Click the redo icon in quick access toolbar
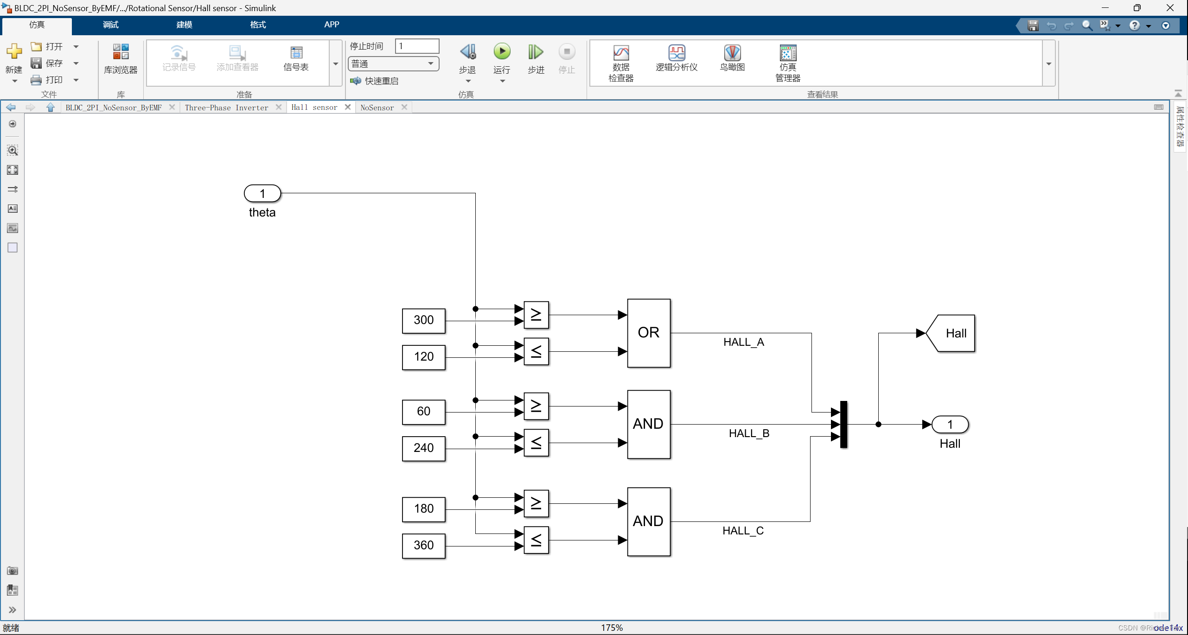Image resolution: width=1188 pixels, height=635 pixels. click(x=1069, y=25)
